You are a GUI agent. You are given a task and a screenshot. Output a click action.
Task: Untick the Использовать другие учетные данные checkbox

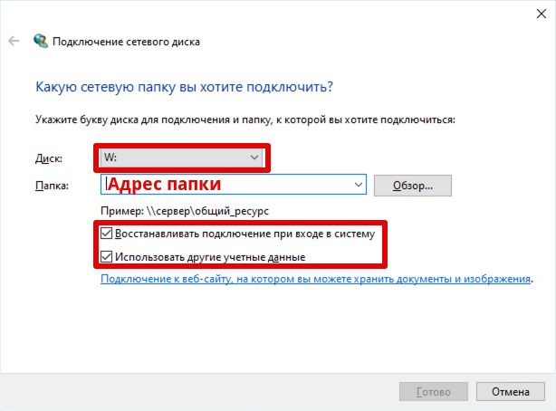tap(107, 257)
